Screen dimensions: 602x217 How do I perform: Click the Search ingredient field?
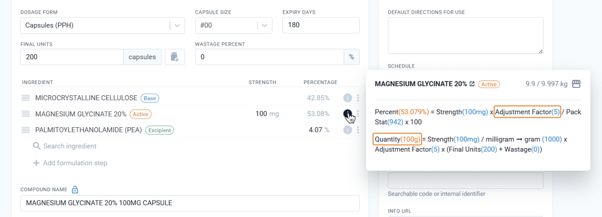pyautogui.click(x=65, y=146)
